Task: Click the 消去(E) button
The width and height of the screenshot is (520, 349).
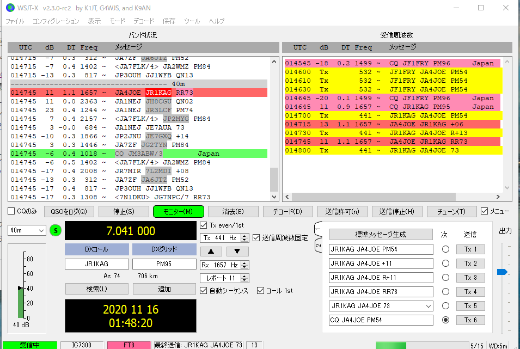Action: coord(233,211)
